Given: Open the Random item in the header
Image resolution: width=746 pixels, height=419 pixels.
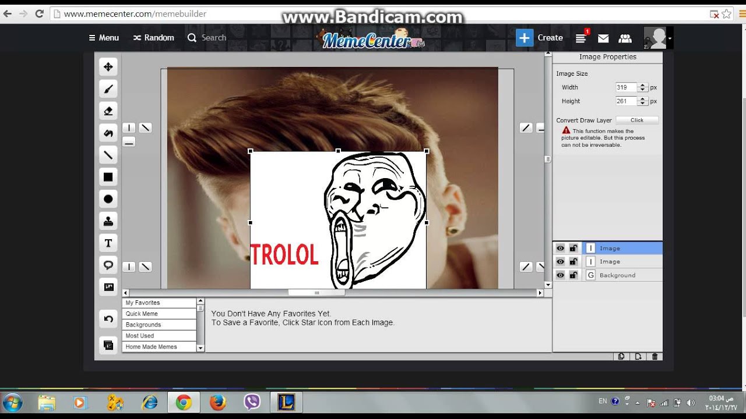Looking at the screenshot, I should pos(154,38).
